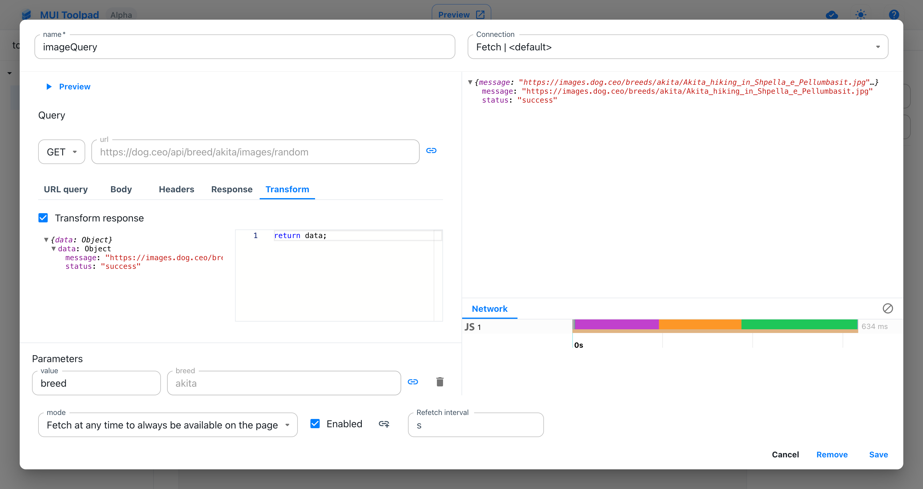Click the status: "success" line in response

[519, 100]
